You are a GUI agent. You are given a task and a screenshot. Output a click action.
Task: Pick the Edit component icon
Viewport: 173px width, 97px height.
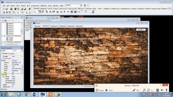pos(54,12)
